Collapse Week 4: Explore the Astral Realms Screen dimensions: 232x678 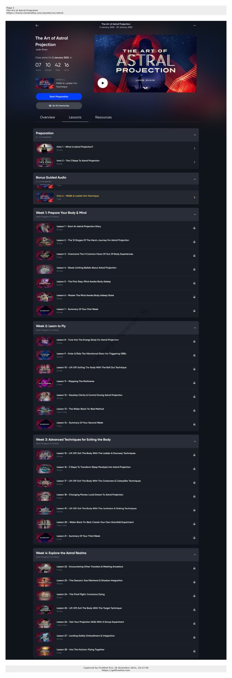click(x=195, y=555)
